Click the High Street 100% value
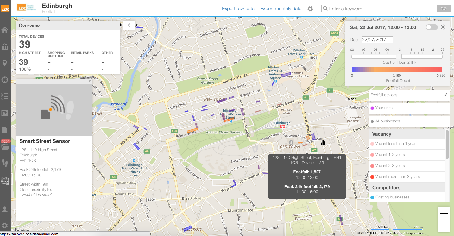Viewport: 454px width, 236px height. (x=25, y=69)
